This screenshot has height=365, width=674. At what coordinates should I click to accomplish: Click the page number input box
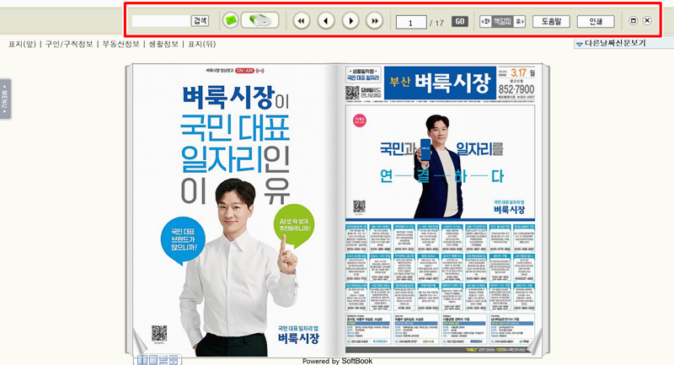(411, 23)
